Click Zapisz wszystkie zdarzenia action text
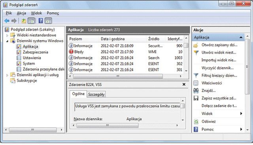This screenshot has height=145, width=253. pos(219,98)
